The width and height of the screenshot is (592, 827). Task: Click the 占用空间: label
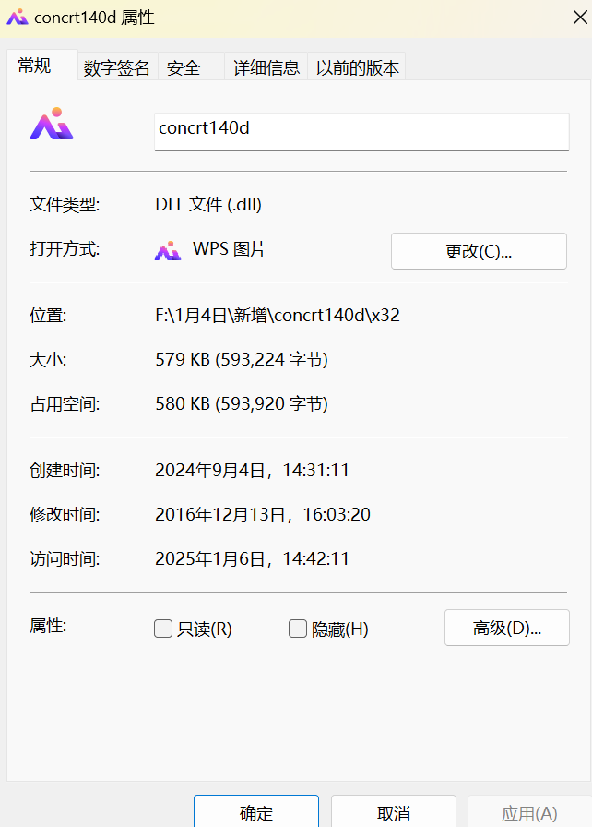65,404
